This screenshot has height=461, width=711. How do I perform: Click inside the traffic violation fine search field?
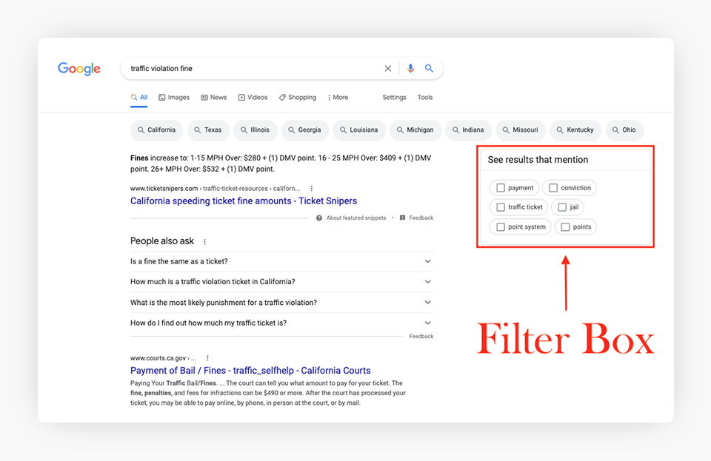click(x=252, y=69)
